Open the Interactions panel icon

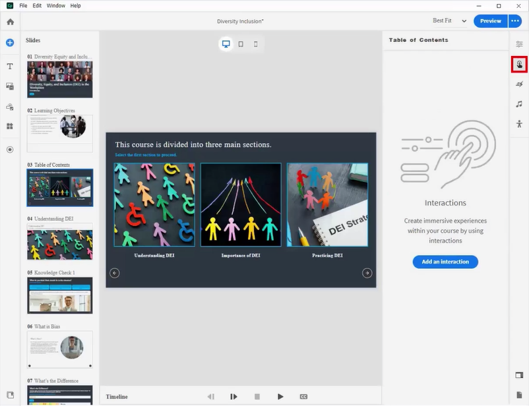[x=519, y=65]
